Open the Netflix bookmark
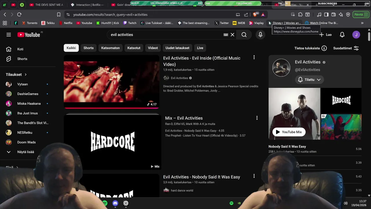 (66, 23)
